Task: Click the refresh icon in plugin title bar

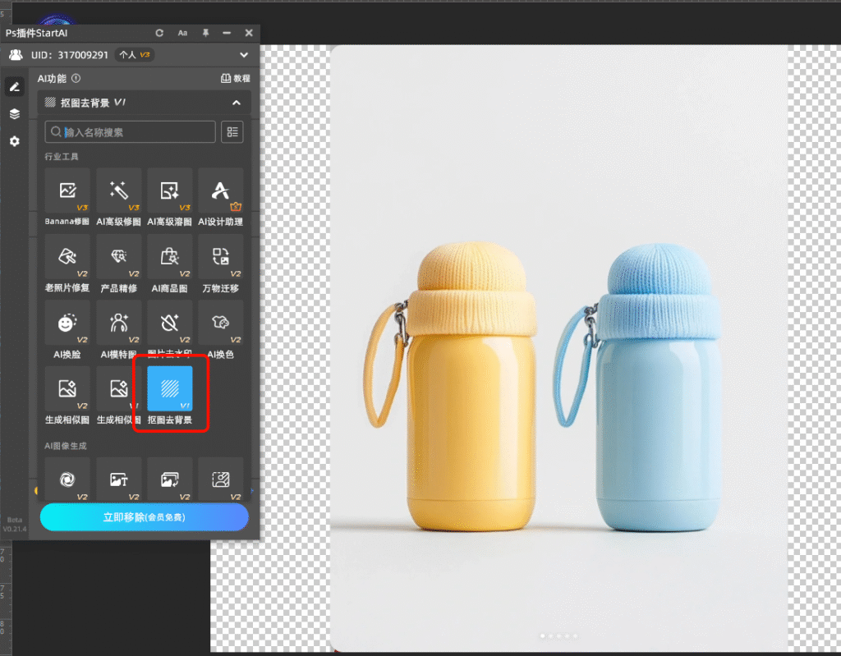Action: (x=160, y=33)
